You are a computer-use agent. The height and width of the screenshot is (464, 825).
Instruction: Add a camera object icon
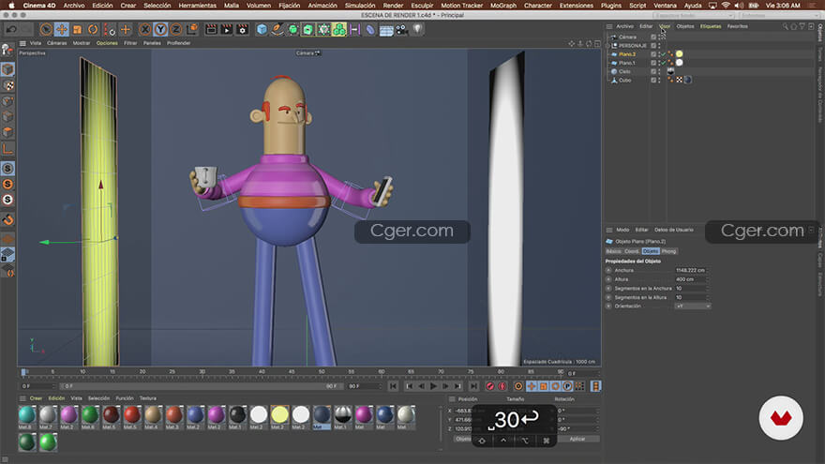click(402, 29)
